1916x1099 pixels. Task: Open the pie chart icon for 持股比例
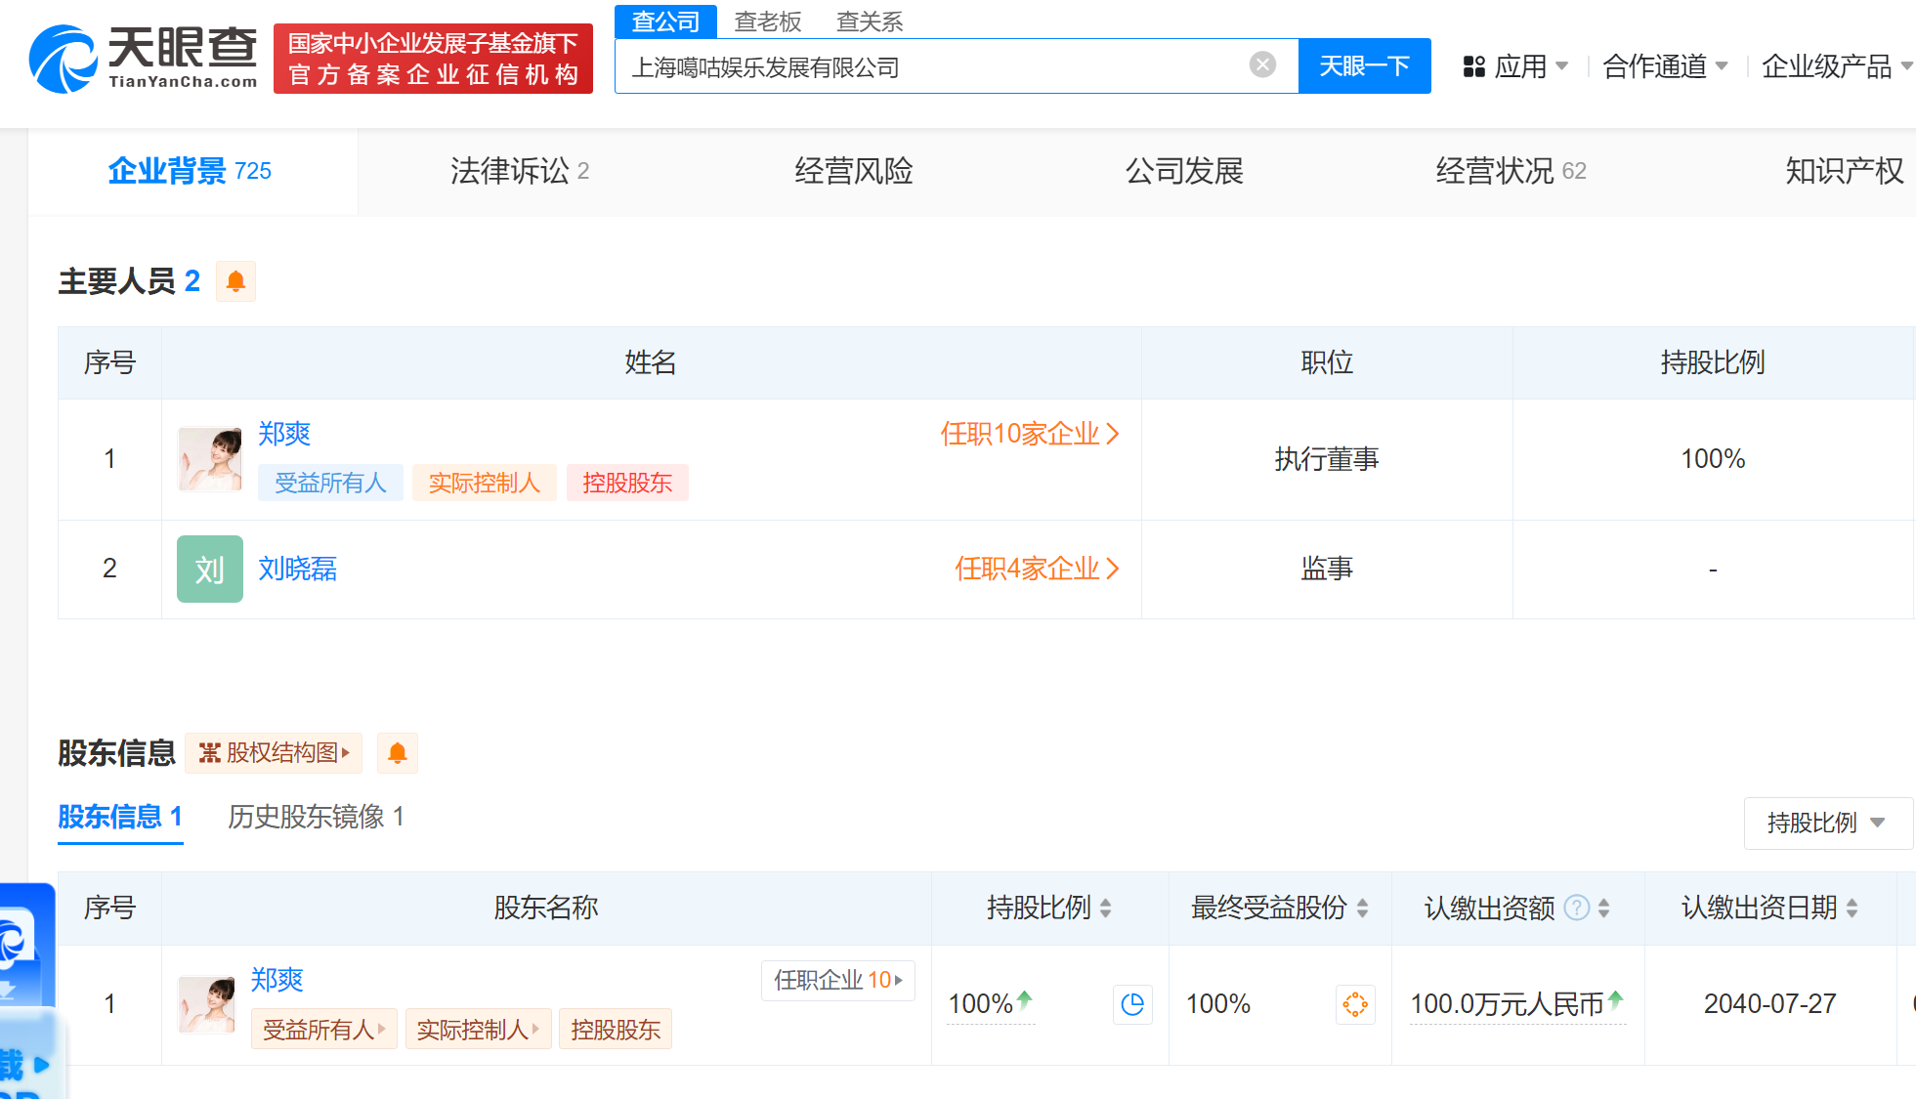(1132, 1004)
